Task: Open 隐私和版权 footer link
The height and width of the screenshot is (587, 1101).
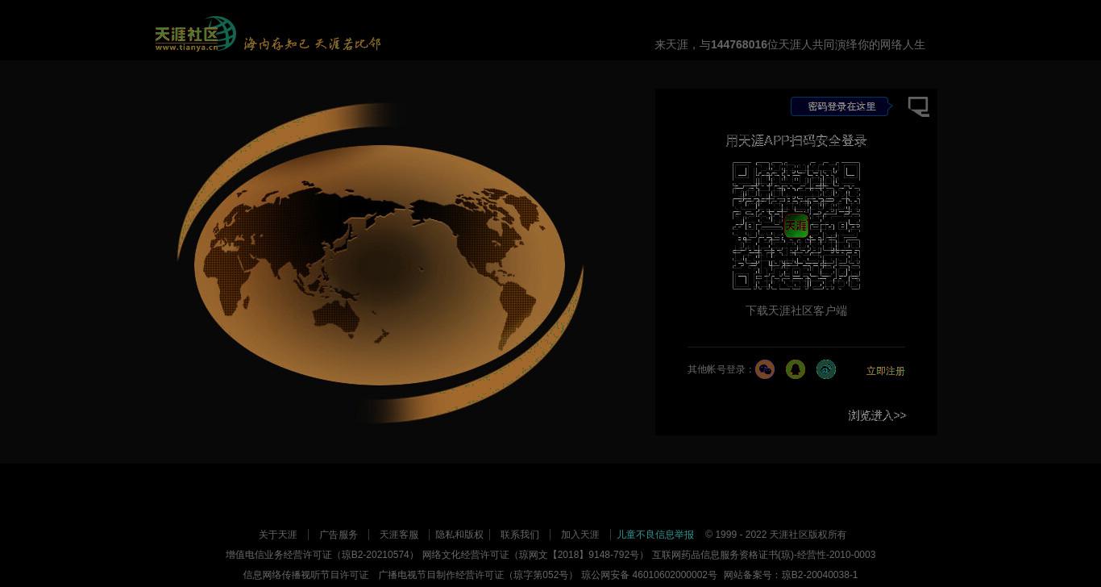Action: pyautogui.click(x=459, y=535)
